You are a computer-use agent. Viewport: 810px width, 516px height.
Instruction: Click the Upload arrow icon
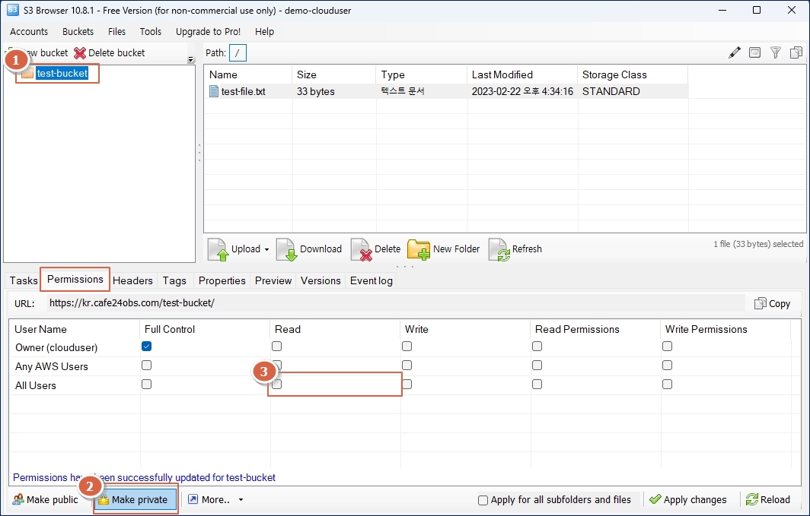pos(218,249)
